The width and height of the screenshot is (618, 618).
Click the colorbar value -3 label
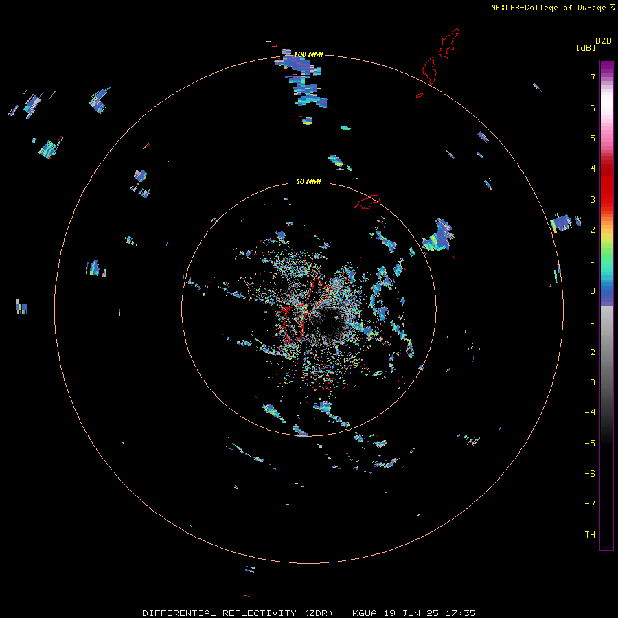(x=590, y=382)
